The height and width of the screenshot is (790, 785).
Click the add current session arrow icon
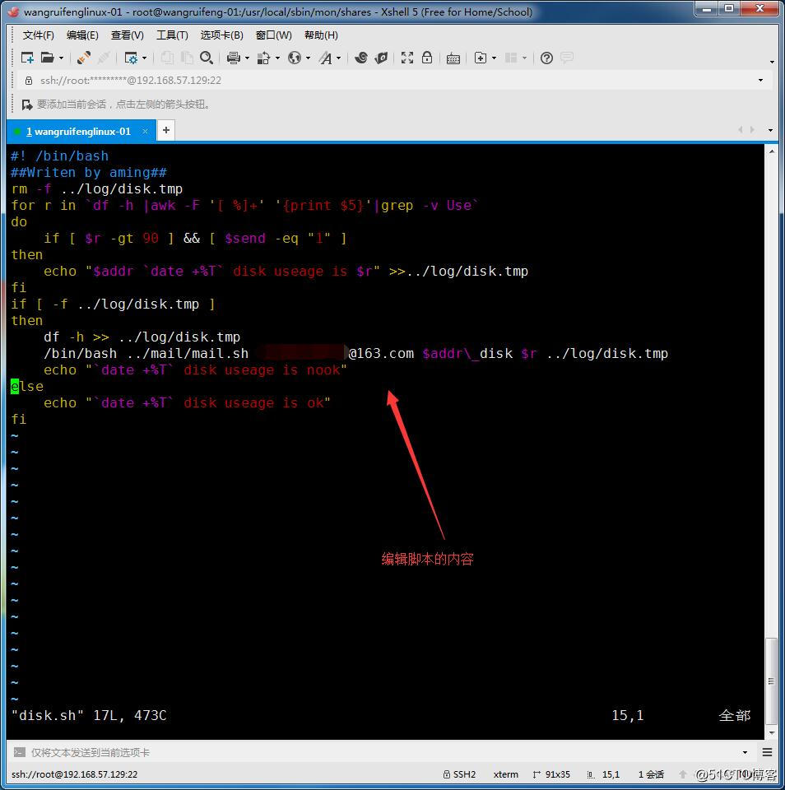click(26, 105)
